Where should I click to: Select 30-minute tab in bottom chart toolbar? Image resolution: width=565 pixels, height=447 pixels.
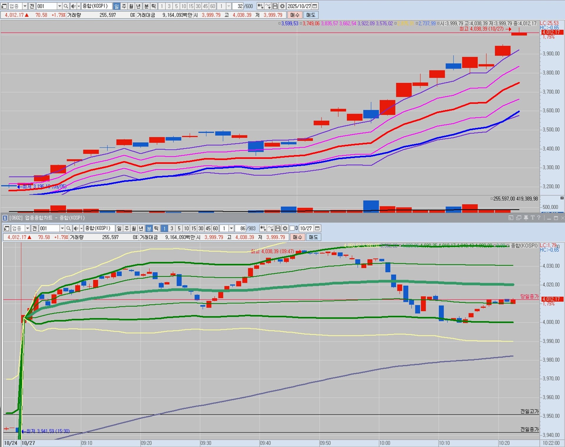click(201, 229)
